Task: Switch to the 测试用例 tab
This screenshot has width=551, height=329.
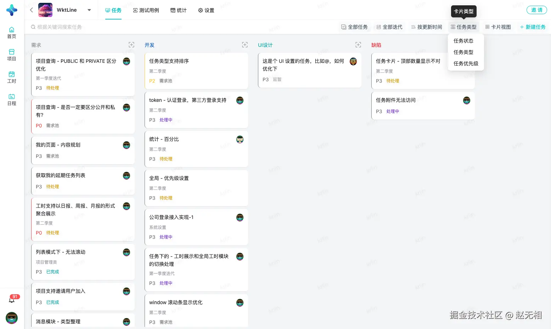Action: pos(146,10)
